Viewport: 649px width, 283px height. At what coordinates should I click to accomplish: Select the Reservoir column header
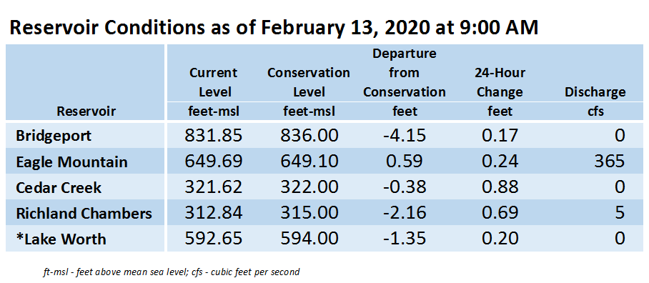(86, 111)
